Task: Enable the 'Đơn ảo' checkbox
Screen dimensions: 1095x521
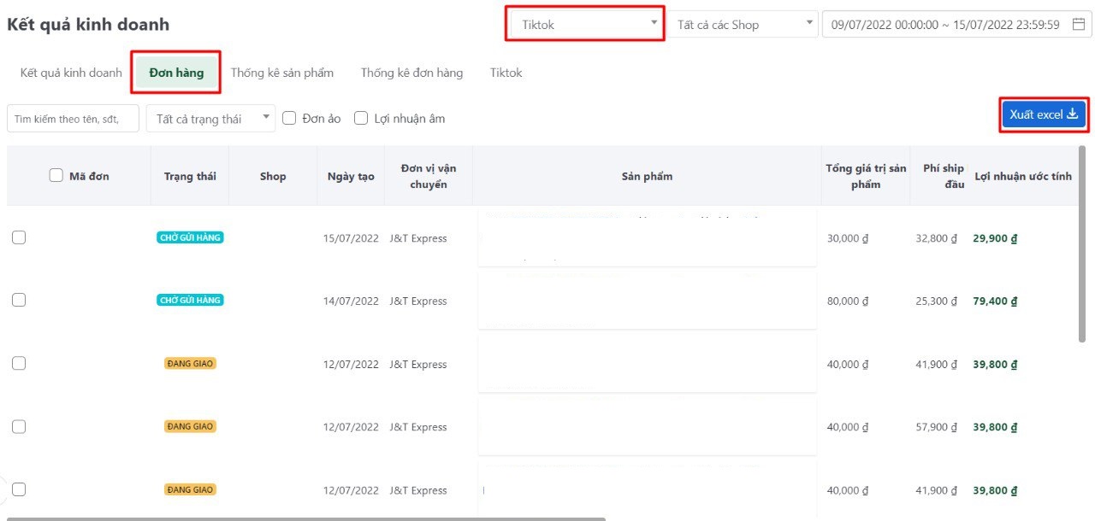Action: (289, 119)
